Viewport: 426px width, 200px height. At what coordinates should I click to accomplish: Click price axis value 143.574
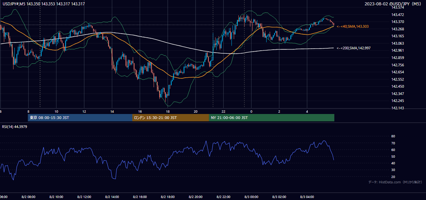(398, 7)
